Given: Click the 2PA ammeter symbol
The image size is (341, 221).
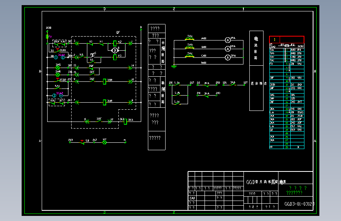Looking at the screenshot, I should point(227,49).
